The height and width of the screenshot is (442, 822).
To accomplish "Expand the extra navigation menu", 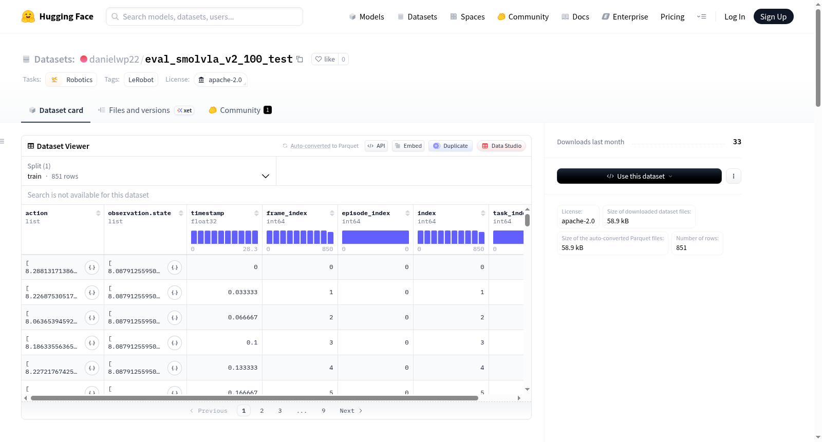I will [701, 16].
